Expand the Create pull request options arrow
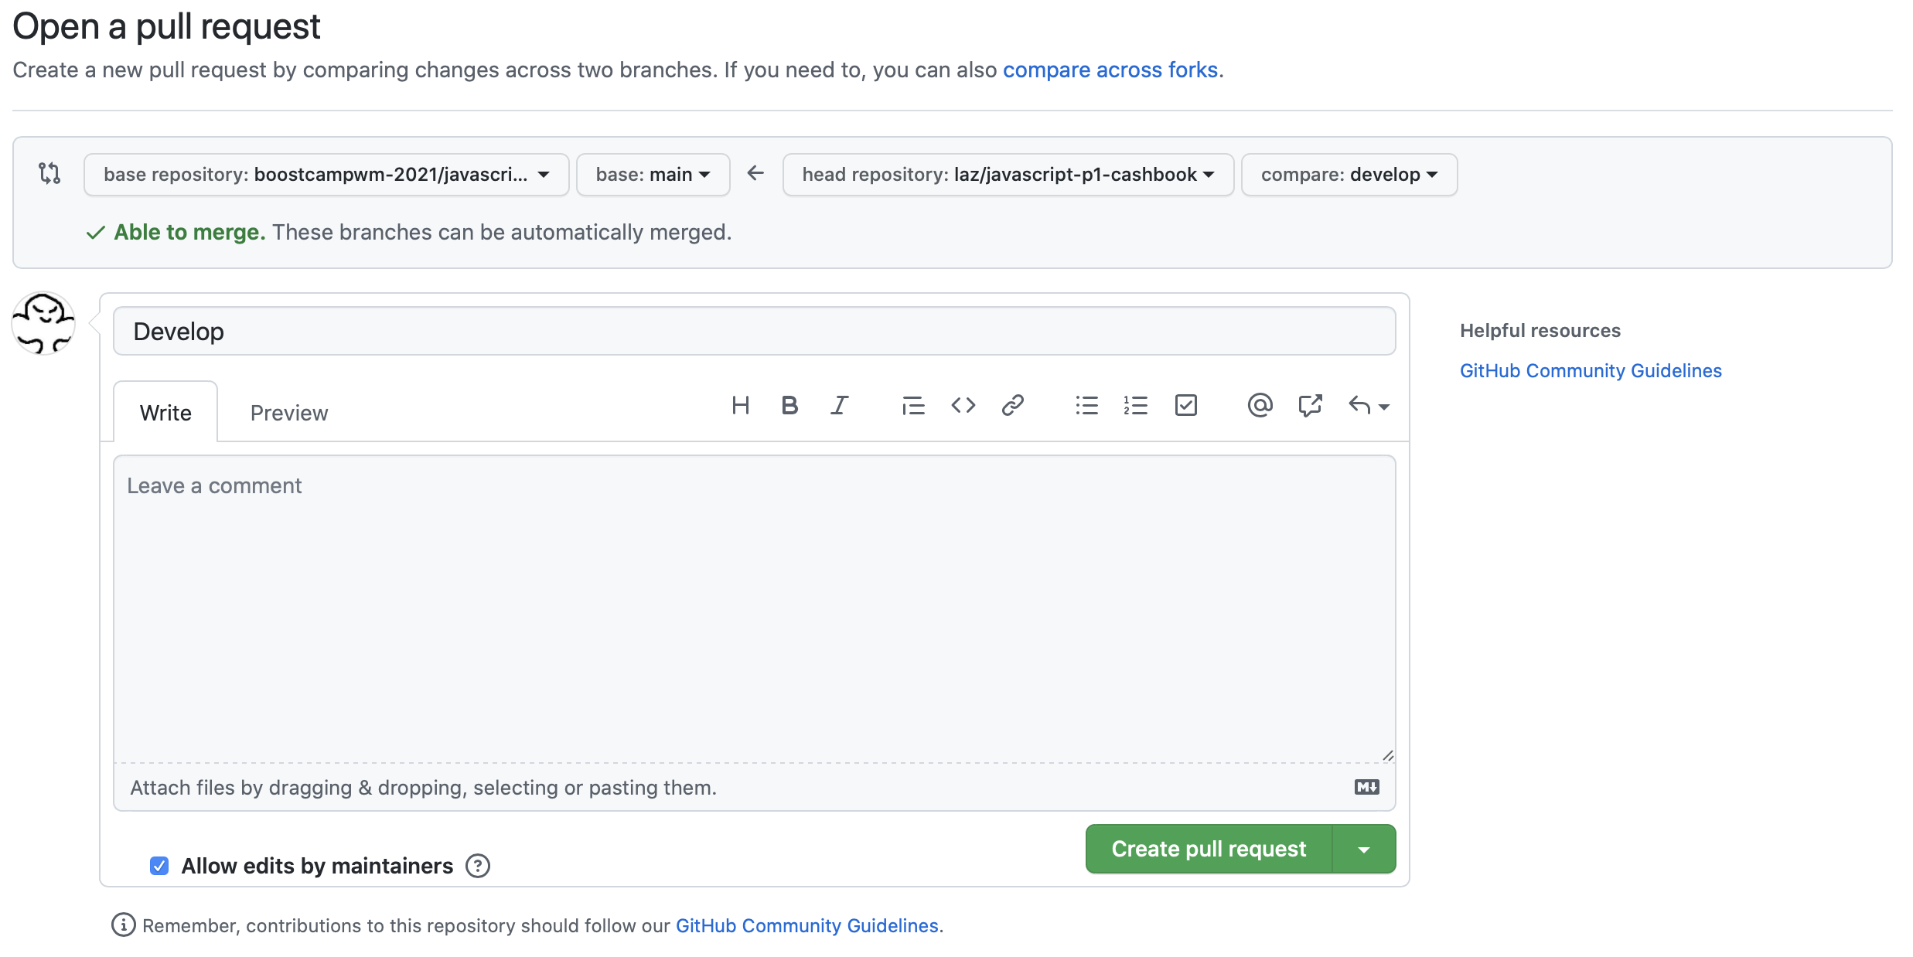Image resolution: width=1913 pixels, height=957 pixels. coord(1364,850)
